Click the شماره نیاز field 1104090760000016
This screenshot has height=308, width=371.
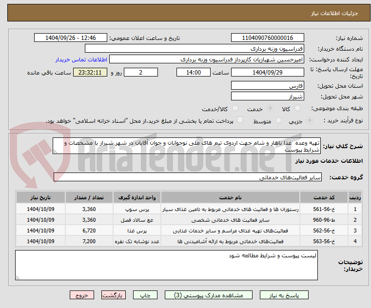click(267, 38)
